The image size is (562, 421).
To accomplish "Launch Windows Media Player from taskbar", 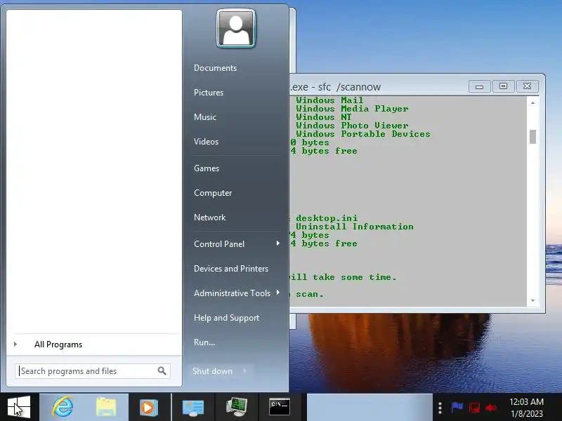I will (x=148, y=407).
